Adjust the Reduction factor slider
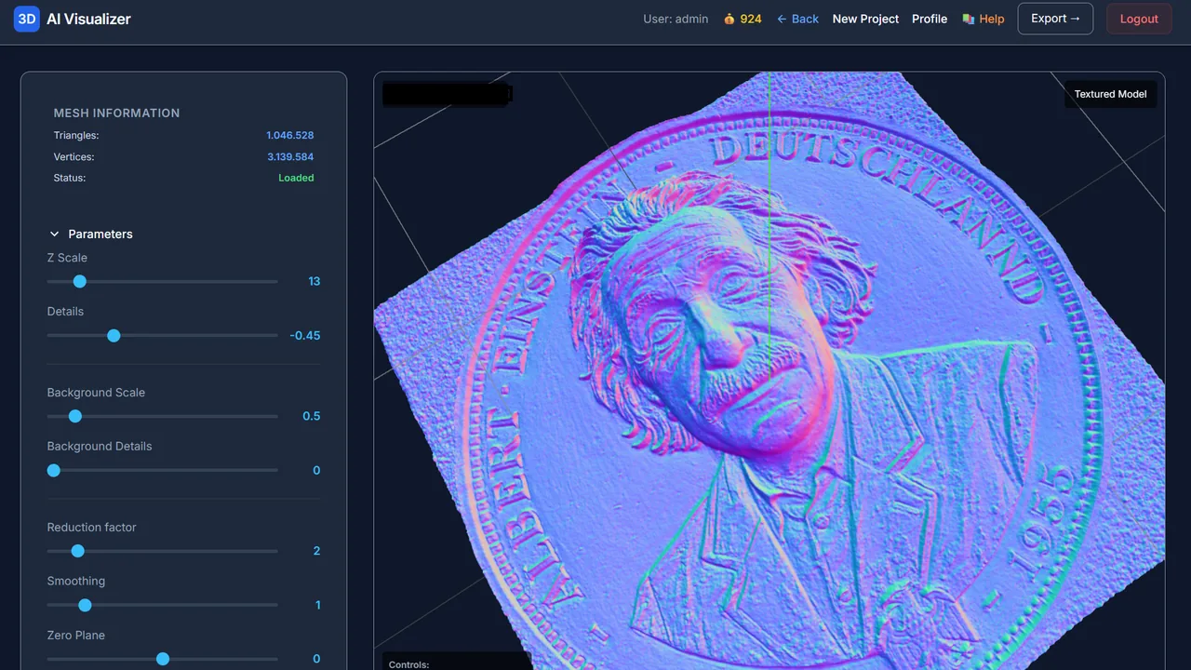This screenshot has height=670, width=1191. [x=162, y=551]
